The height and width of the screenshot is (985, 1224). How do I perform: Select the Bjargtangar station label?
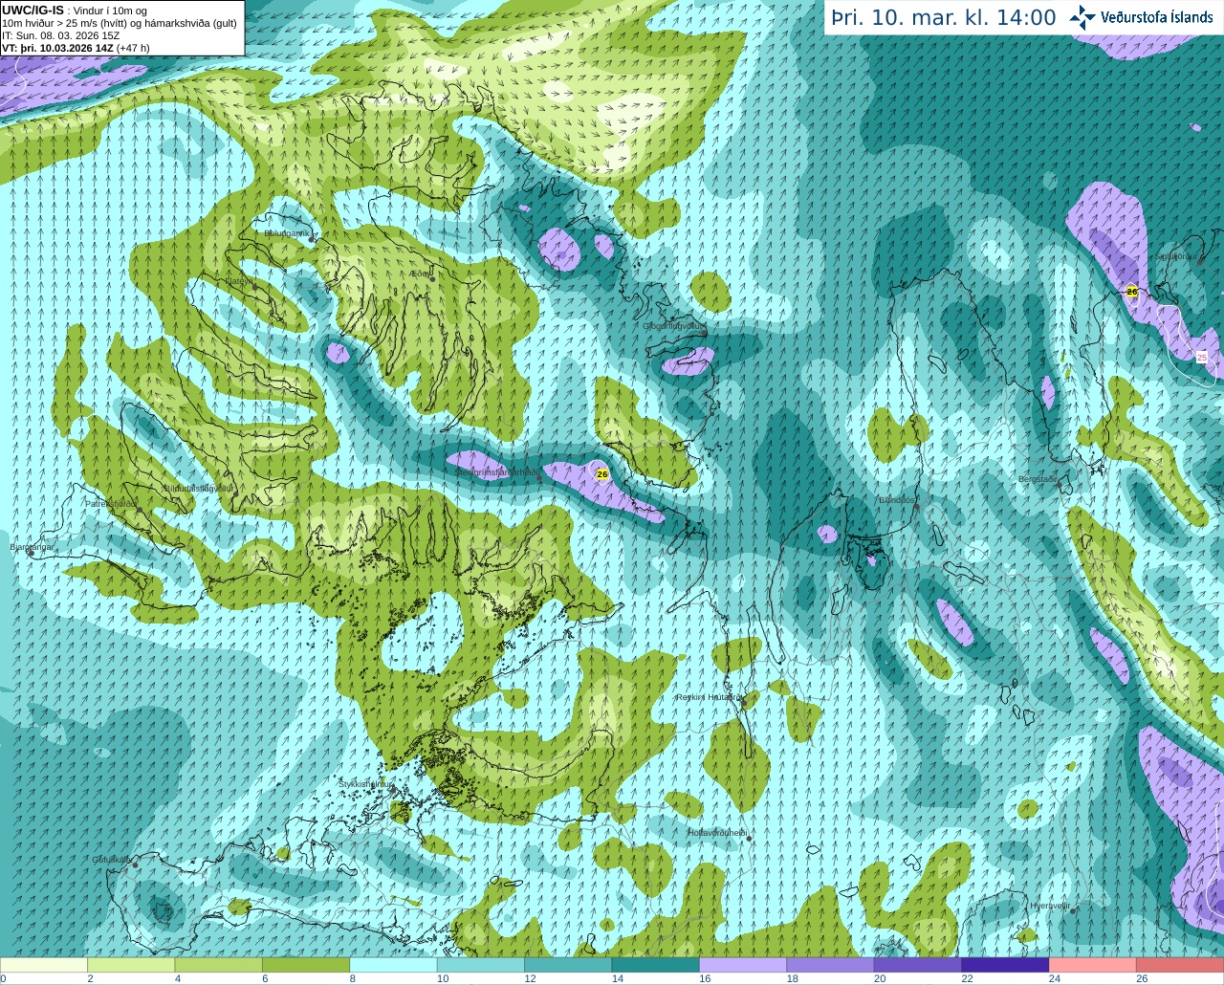[32, 547]
